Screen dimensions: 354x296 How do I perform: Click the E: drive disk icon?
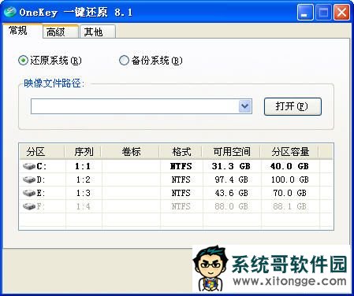[29, 193]
